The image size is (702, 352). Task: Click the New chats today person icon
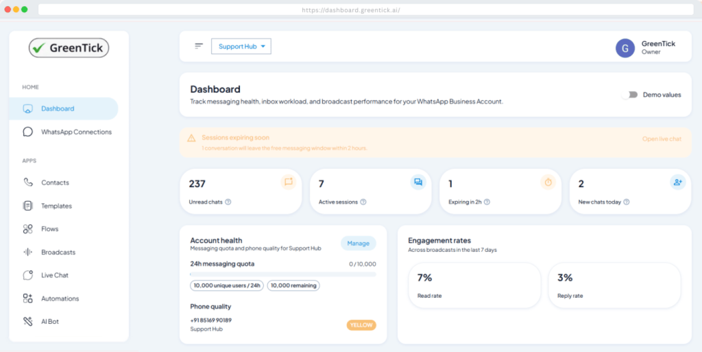(x=678, y=182)
